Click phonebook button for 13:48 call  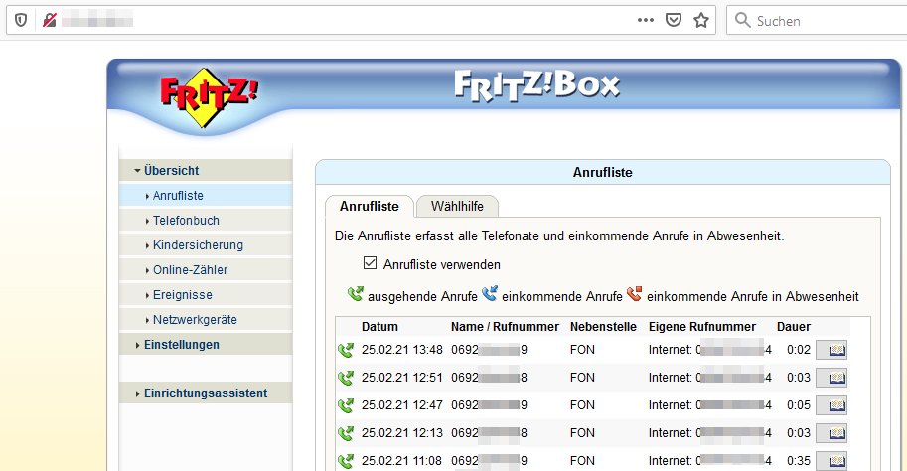click(x=831, y=350)
